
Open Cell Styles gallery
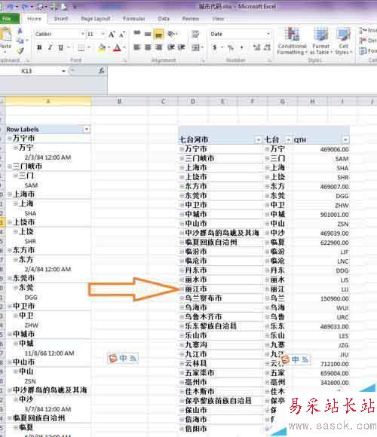(x=344, y=41)
